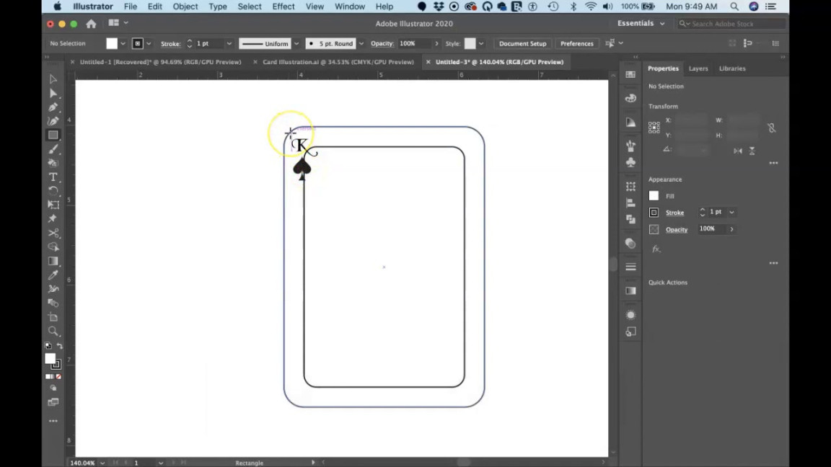Select the Direct Selection tool
The width and height of the screenshot is (831, 467).
point(53,94)
